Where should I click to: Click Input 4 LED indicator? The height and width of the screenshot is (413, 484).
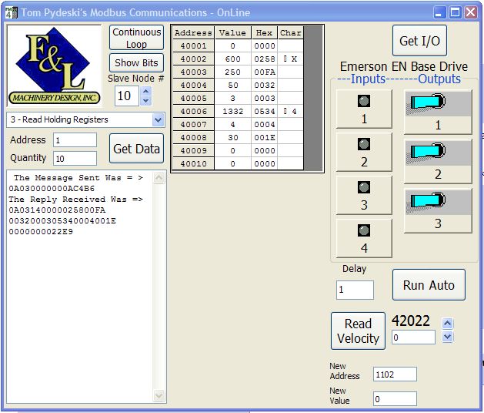point(364,230)
